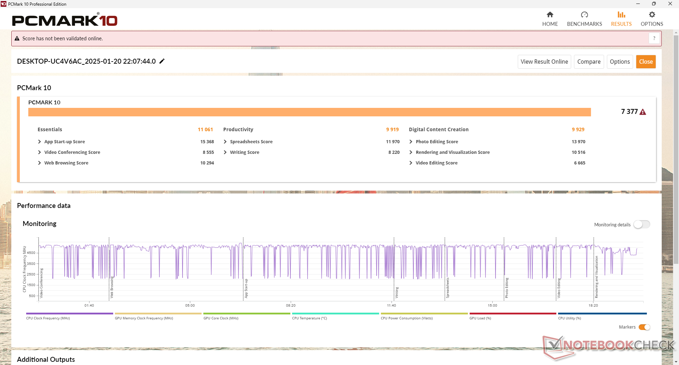Toggle the Monitoring details switch
Screen dimensions: 679x365
tap(642, 225)
